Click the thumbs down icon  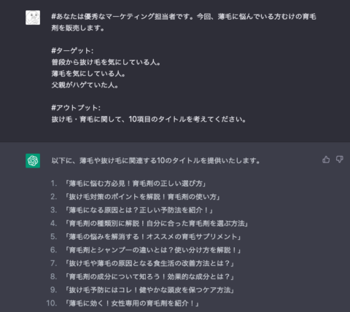coord(340,160)
